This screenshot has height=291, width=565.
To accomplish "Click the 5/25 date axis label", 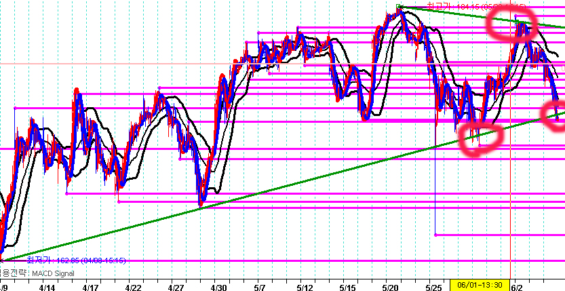I will point(433,286).
